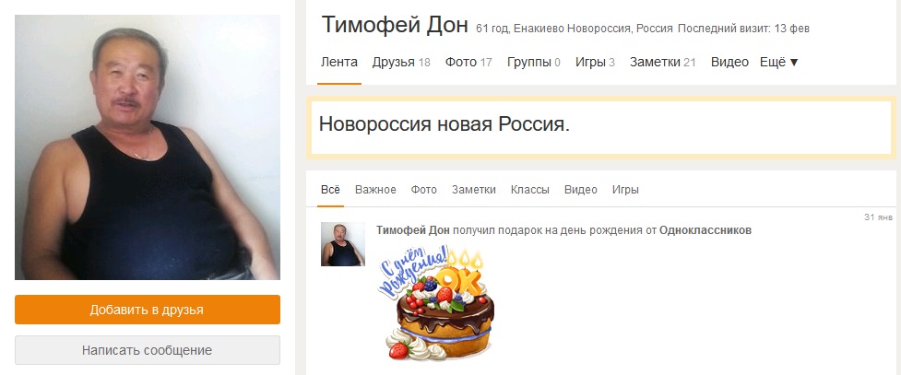The image size is (901, 375).
Task: Switch to the Лента tab
Action: 339,62
